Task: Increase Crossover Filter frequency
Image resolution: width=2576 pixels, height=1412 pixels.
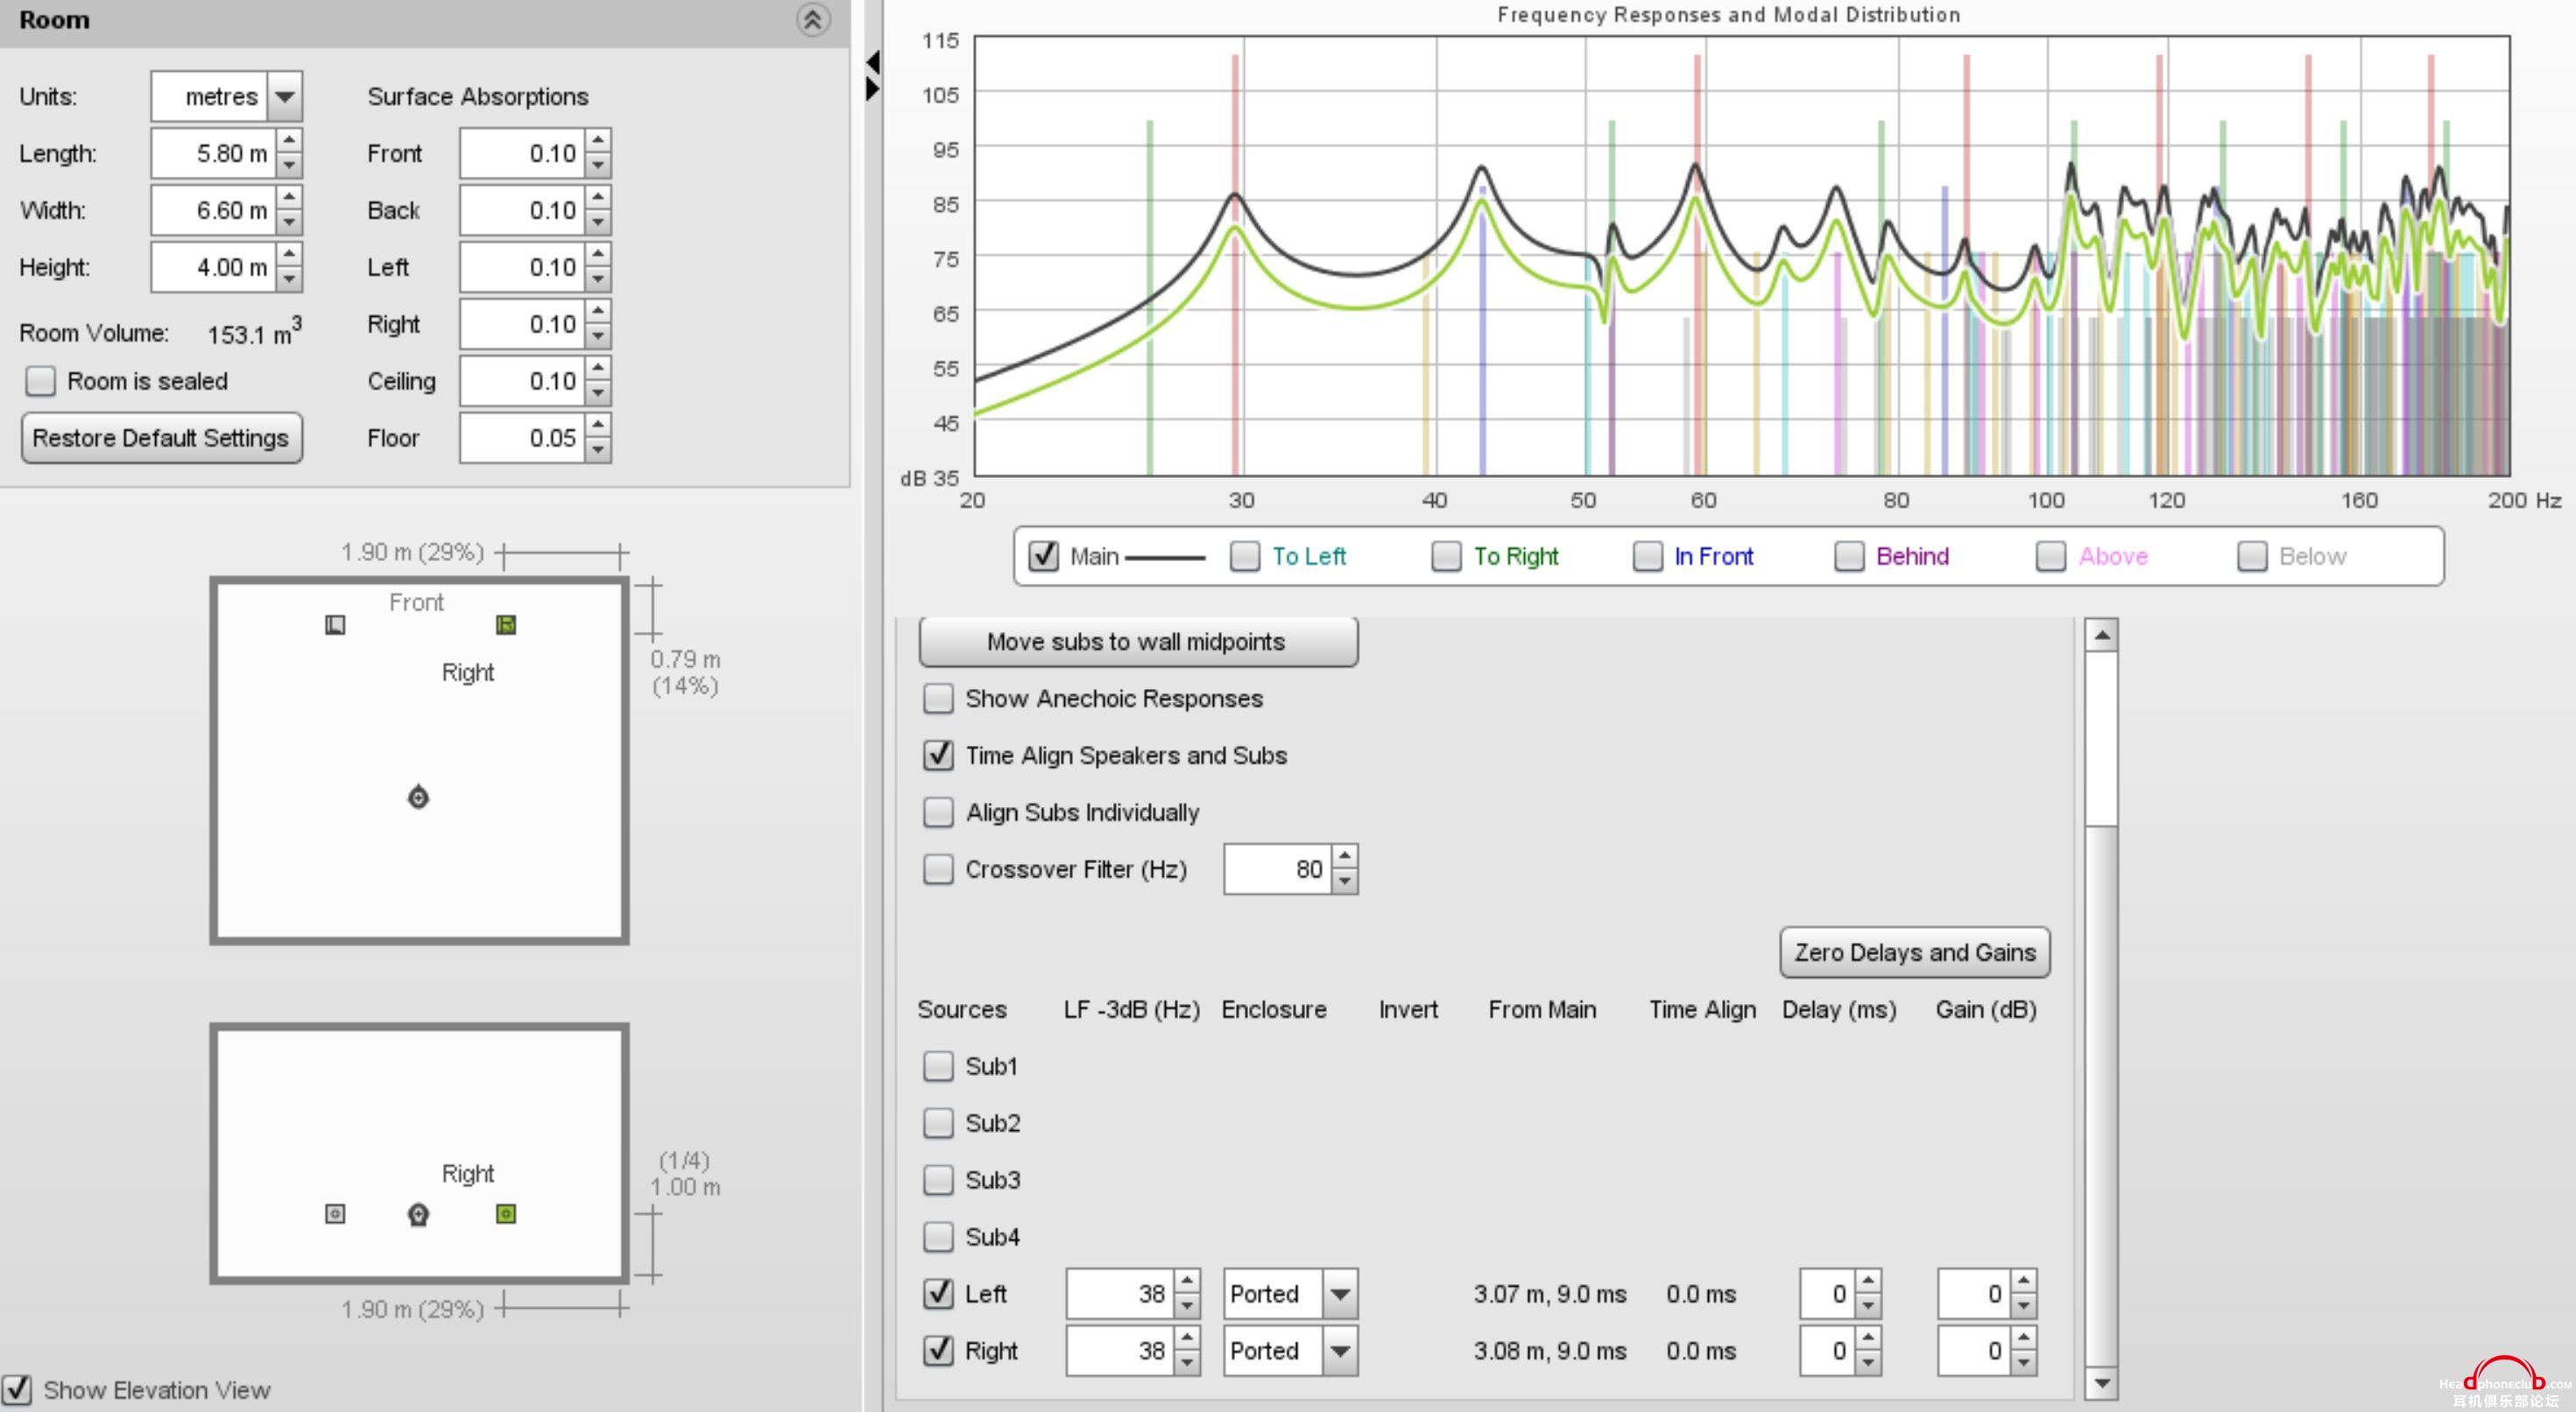Action: pyautogui.click(x=1345, y=857)
